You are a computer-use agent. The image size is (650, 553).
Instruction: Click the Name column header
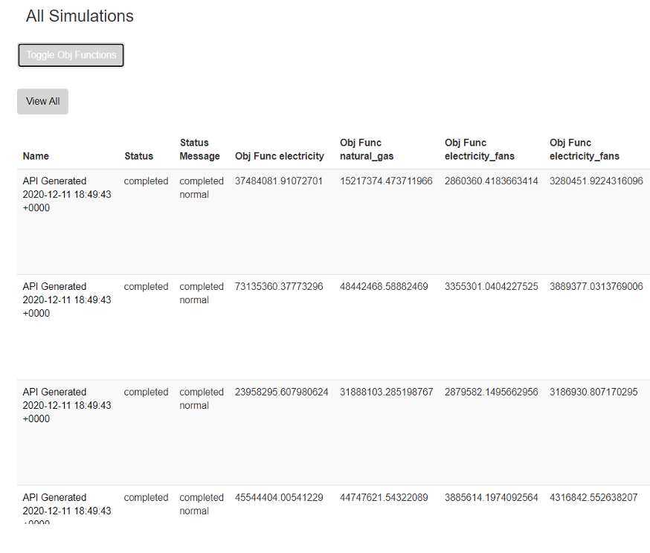point(36,156)
